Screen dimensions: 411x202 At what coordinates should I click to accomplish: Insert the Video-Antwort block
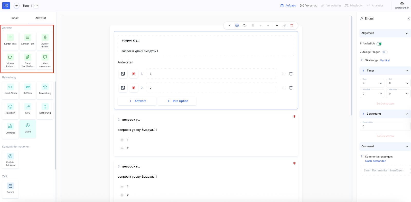[x=10, y=60]
